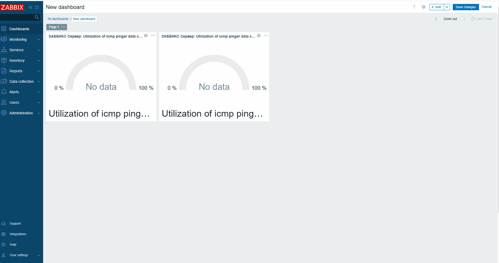Open Page 1 tab's ellipsis menu

(x=63, y=27)
